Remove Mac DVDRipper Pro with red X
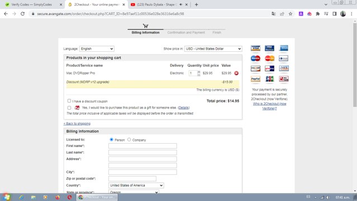Viewport: 357px width, 201px height. tap(236, 73)
